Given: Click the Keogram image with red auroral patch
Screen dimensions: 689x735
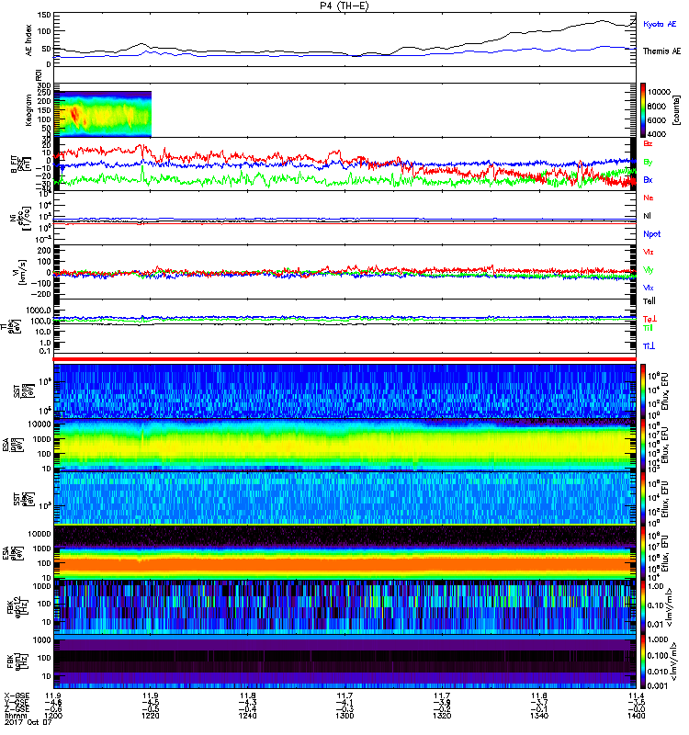Looking at the screenshot, I should 103,114.
